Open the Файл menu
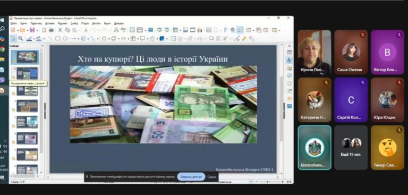This screenshot has width=408, height=195. (x=14, y=23)
